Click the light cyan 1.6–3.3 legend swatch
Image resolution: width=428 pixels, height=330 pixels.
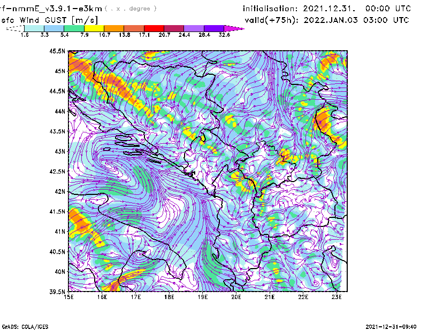click(34, 28)
